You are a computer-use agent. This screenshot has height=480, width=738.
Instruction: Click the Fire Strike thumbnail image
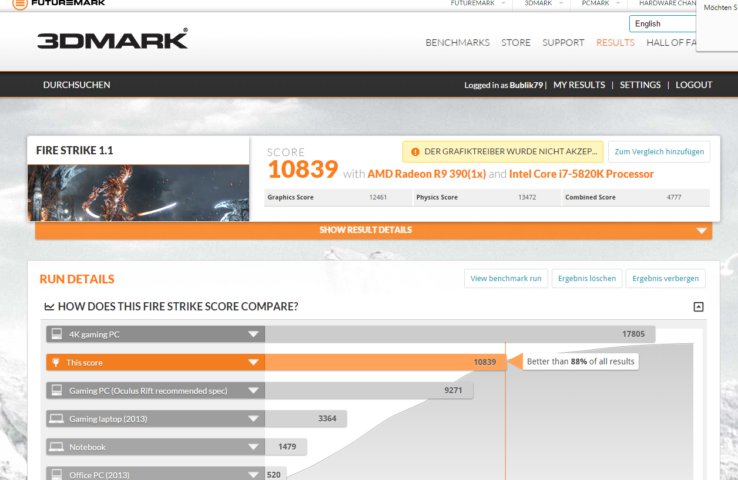coord(138,192)
